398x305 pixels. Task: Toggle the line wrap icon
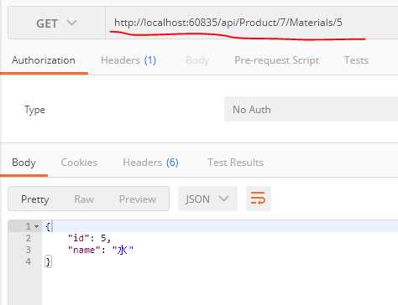coord(259,199)
